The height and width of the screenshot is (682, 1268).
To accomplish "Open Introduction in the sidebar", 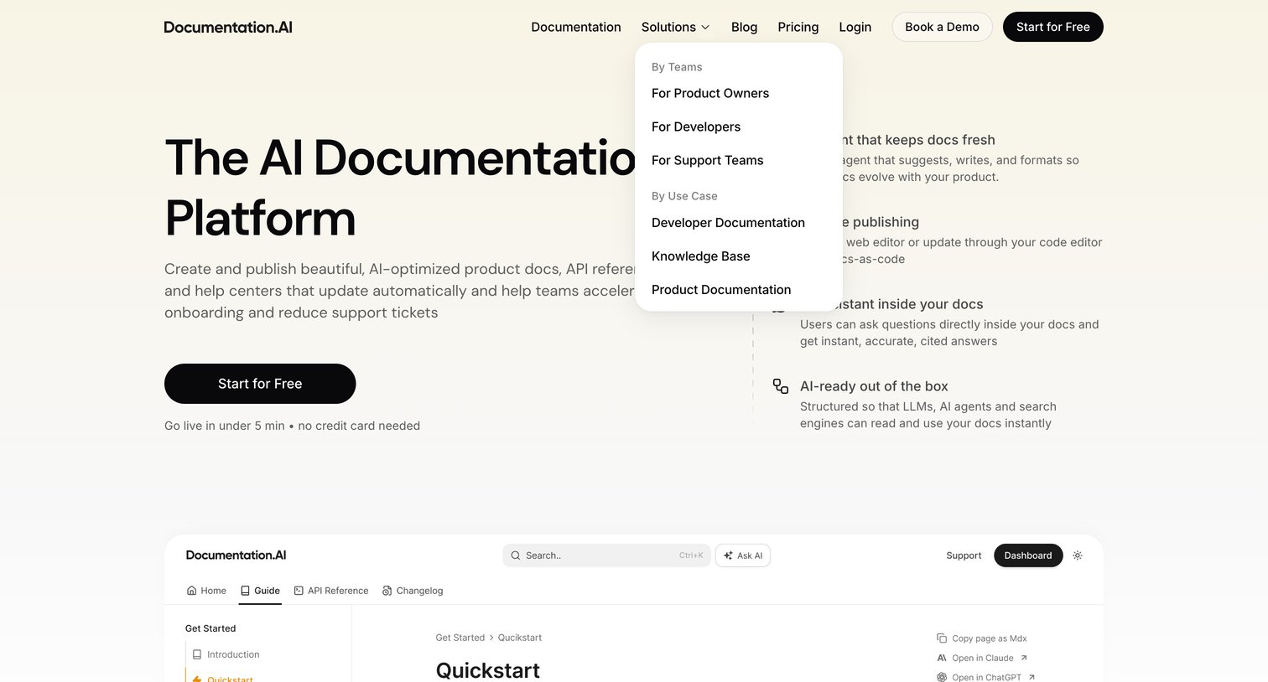I will [226, 654].
